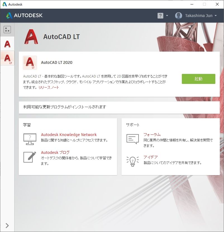
Task: Click the user avatar icon
Action: coord(178,16)
